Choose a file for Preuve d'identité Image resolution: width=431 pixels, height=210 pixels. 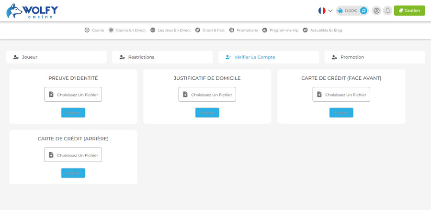point(73,94)
